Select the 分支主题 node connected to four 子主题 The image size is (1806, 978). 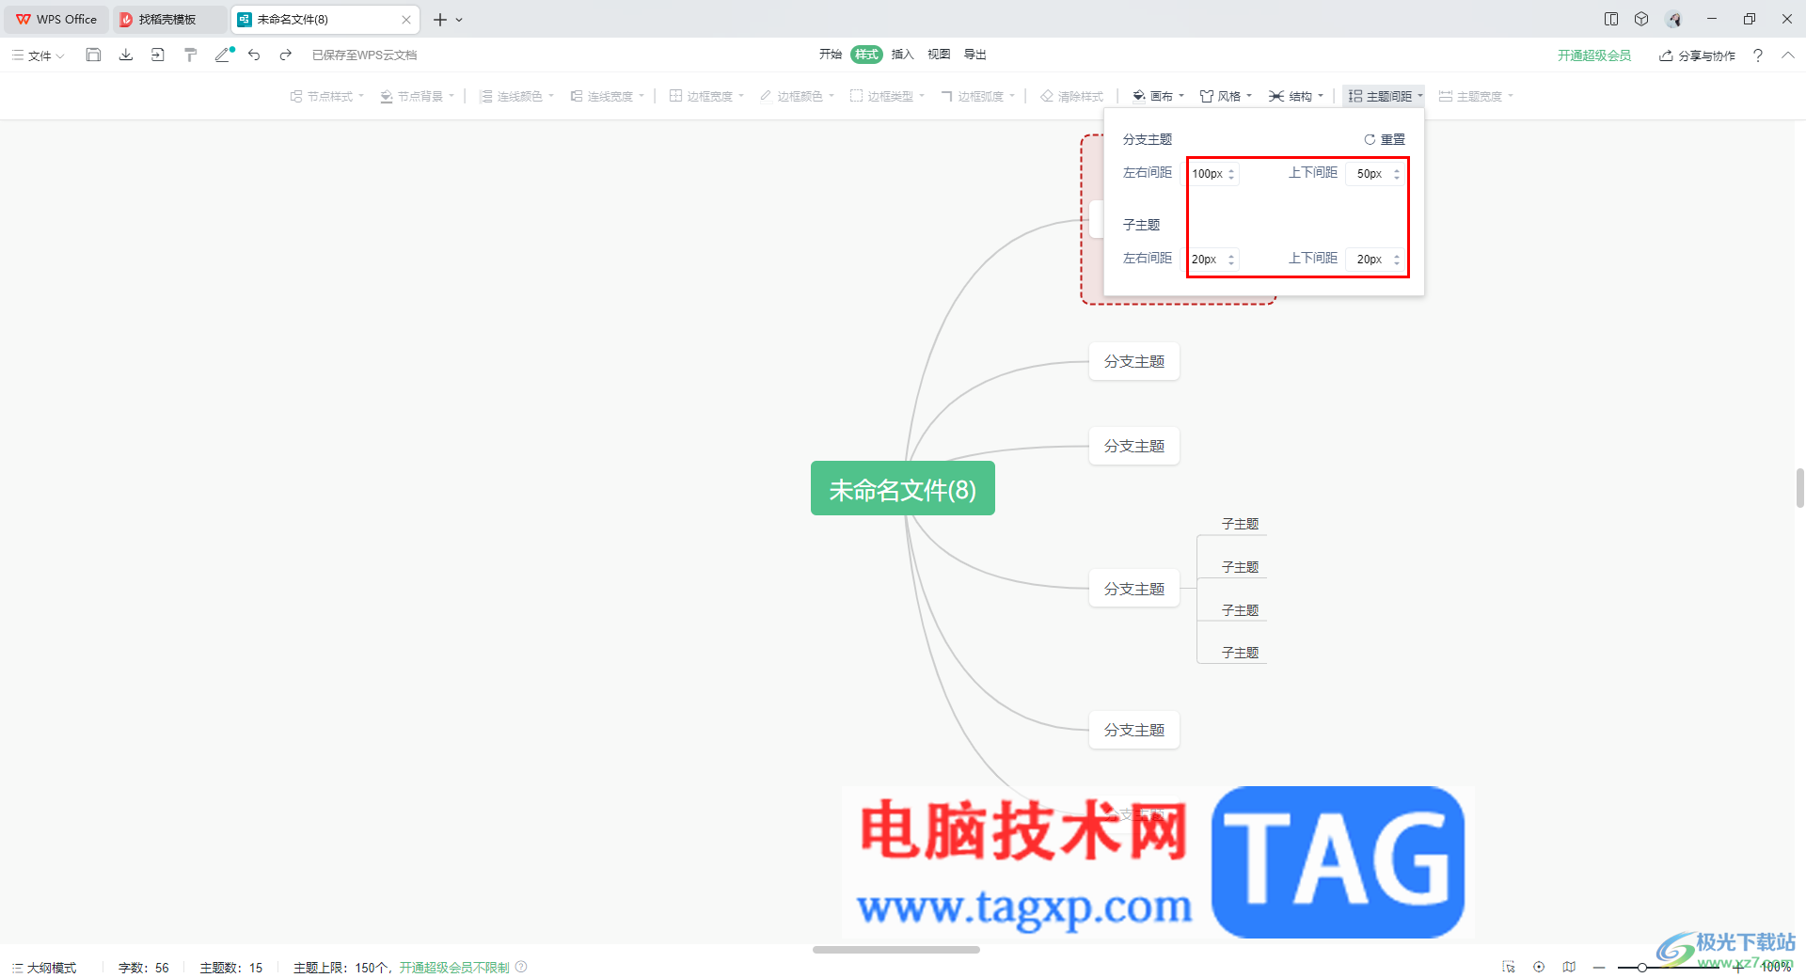[x=1134, y=589]
